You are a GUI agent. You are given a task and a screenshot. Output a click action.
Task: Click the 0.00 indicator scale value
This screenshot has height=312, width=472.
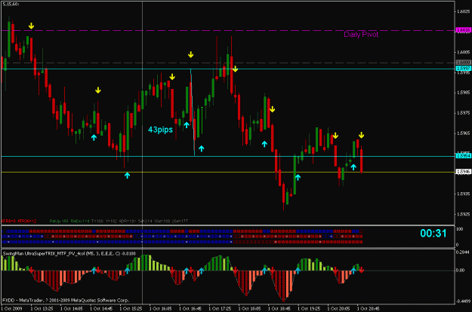(461, 271)
